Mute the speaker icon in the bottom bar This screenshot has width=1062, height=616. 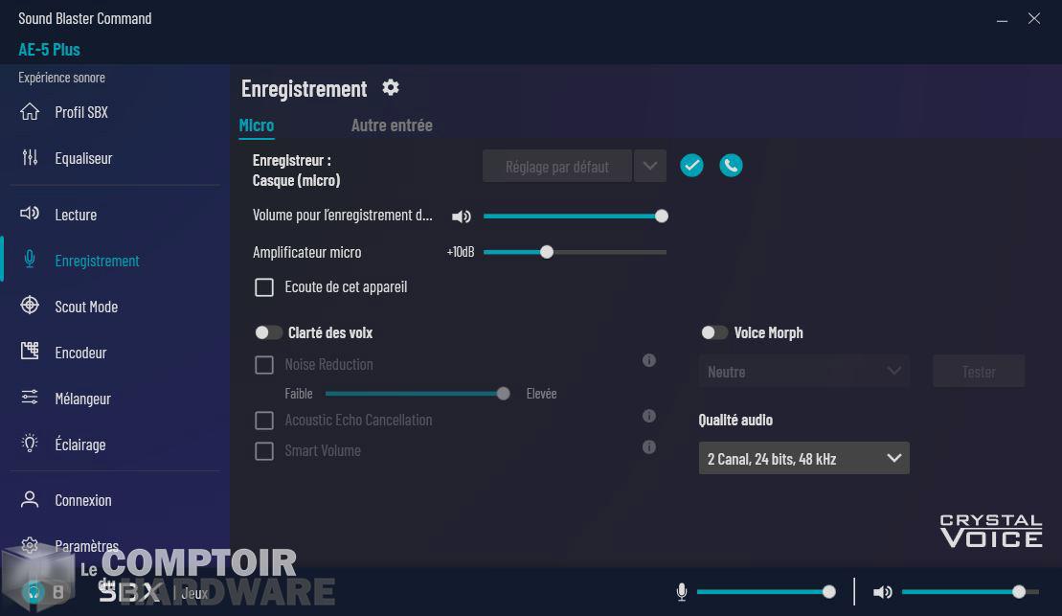(x=883, y=592)
